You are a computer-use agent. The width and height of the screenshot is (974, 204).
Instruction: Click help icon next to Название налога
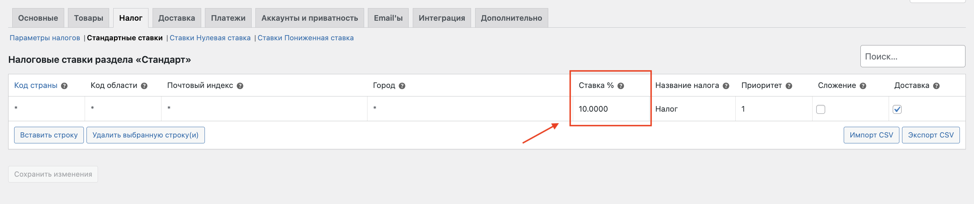pos(726,86)
